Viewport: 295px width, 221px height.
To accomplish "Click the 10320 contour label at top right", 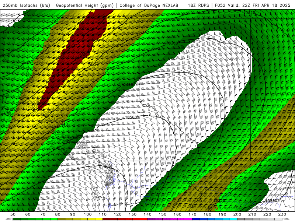I will [250, 13].
